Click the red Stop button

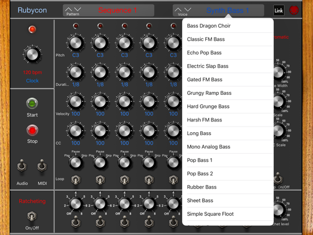[32, 130]
